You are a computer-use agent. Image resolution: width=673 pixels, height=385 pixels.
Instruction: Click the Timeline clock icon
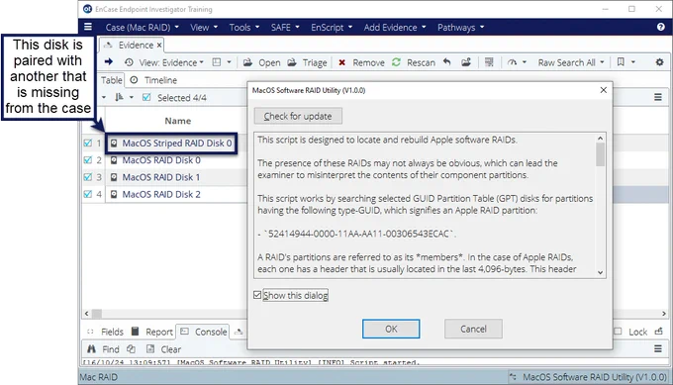click(x=134, y=80)
